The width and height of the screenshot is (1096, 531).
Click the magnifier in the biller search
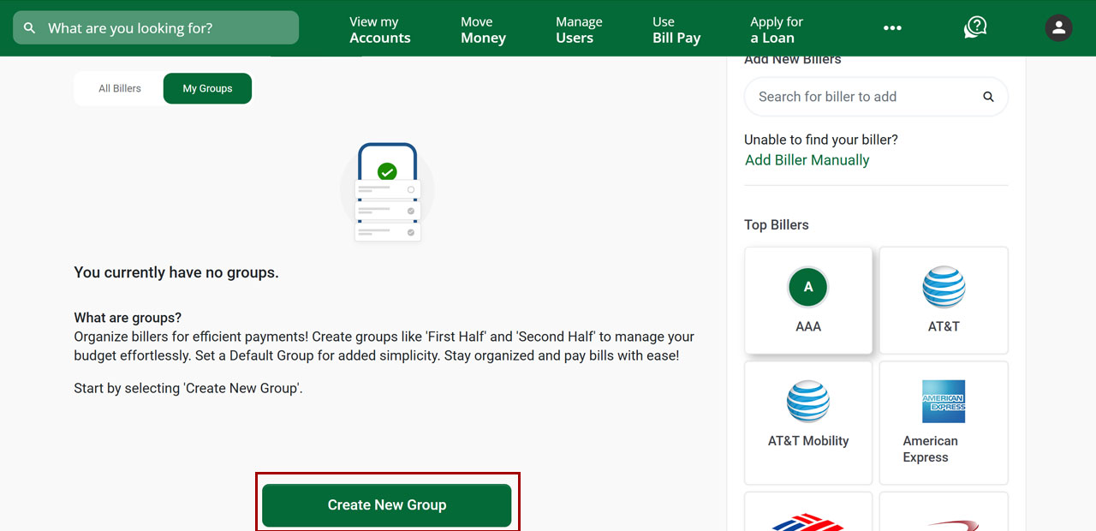[x=988, y=97]
